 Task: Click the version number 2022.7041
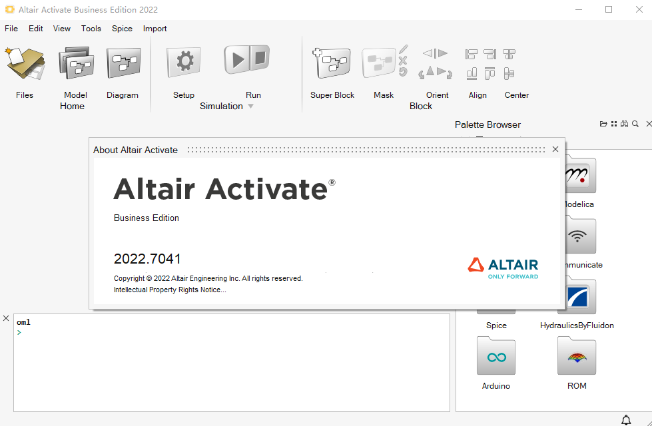[x=147, y=259]
